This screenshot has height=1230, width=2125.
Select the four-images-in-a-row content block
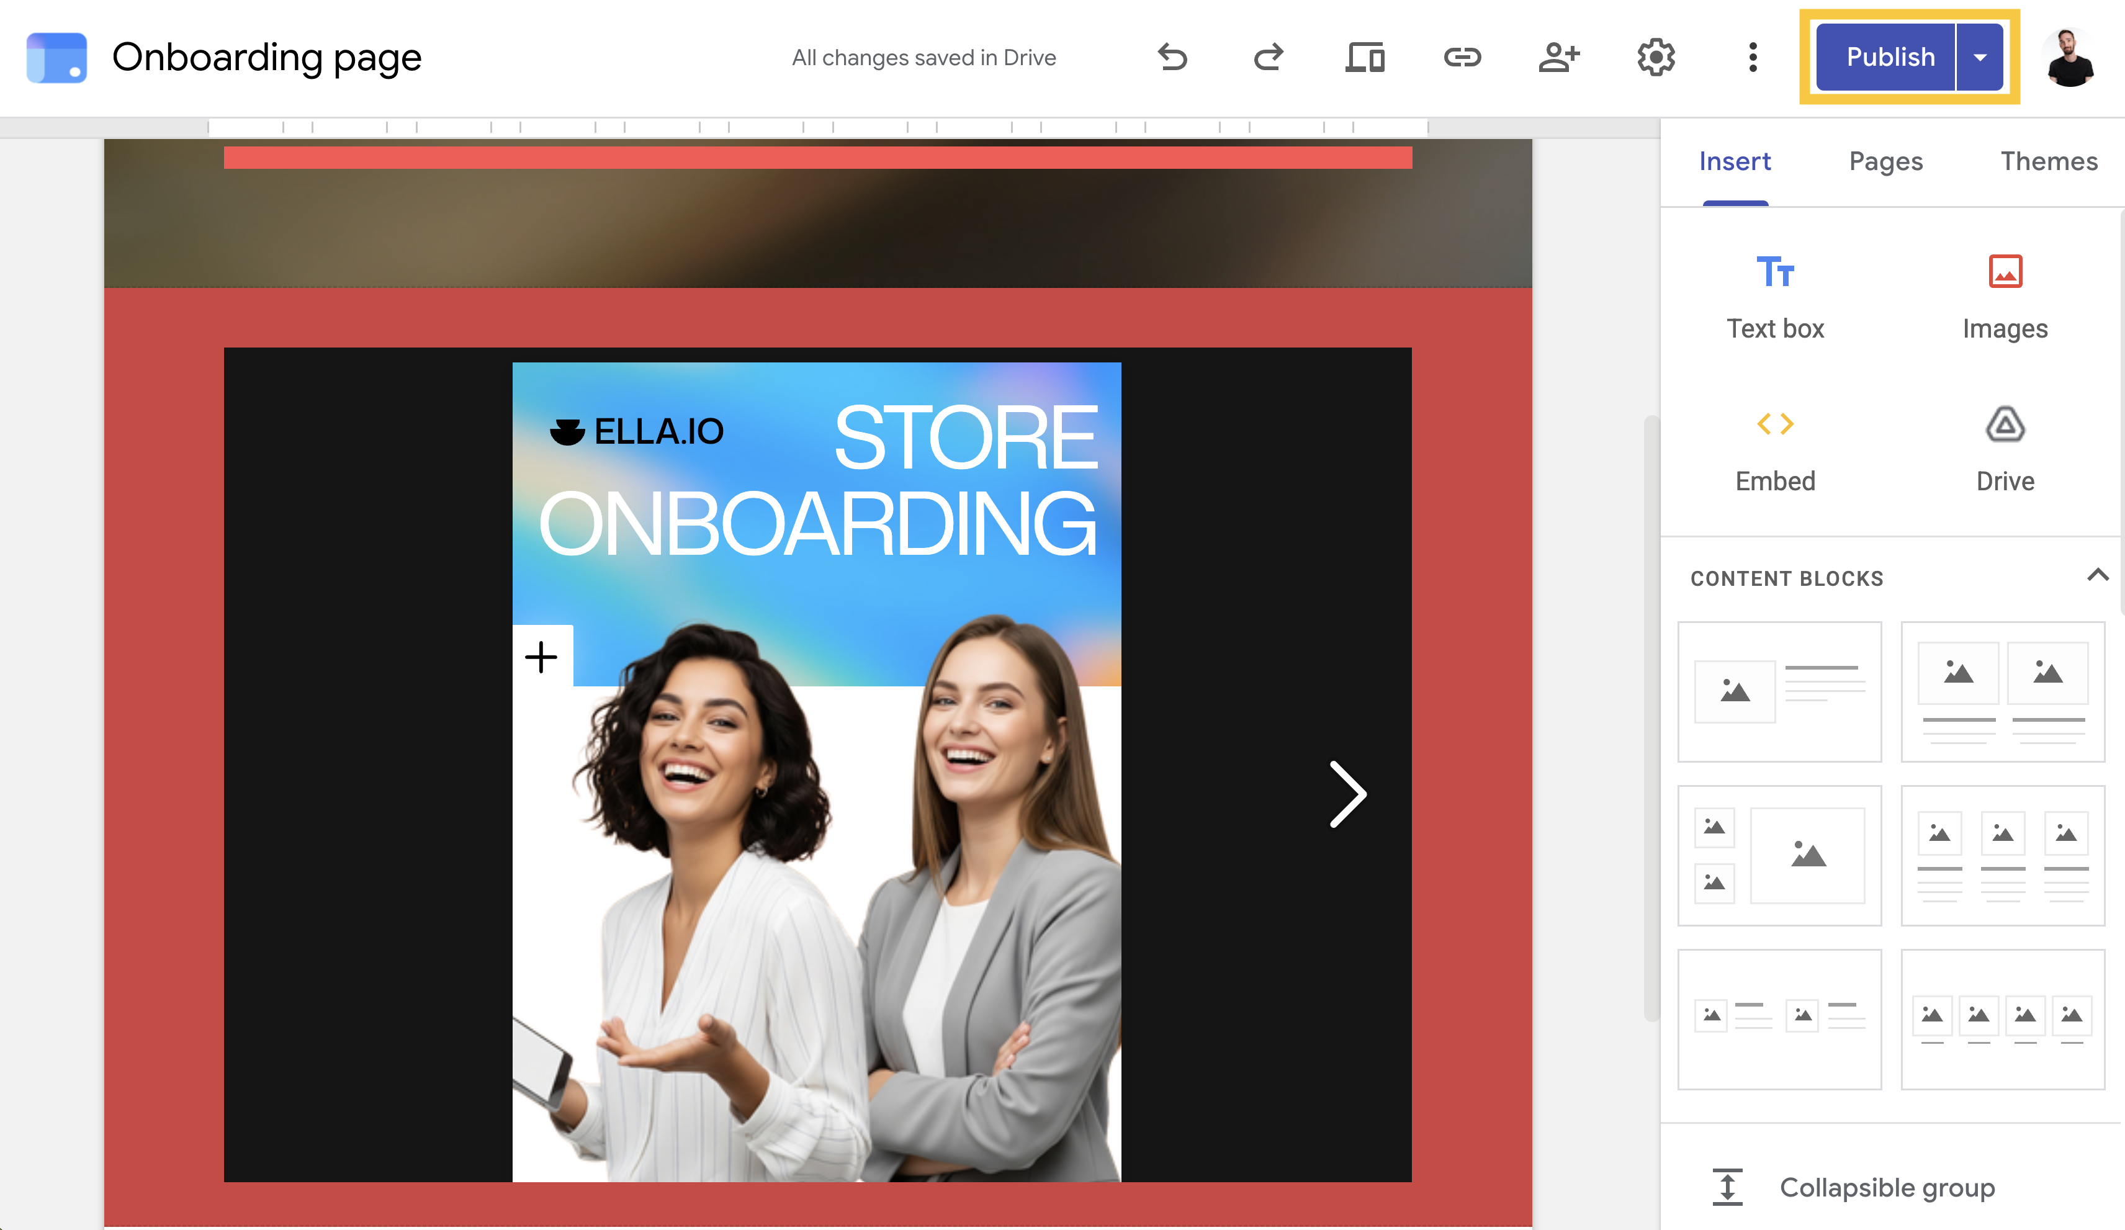point(2003,1020)
